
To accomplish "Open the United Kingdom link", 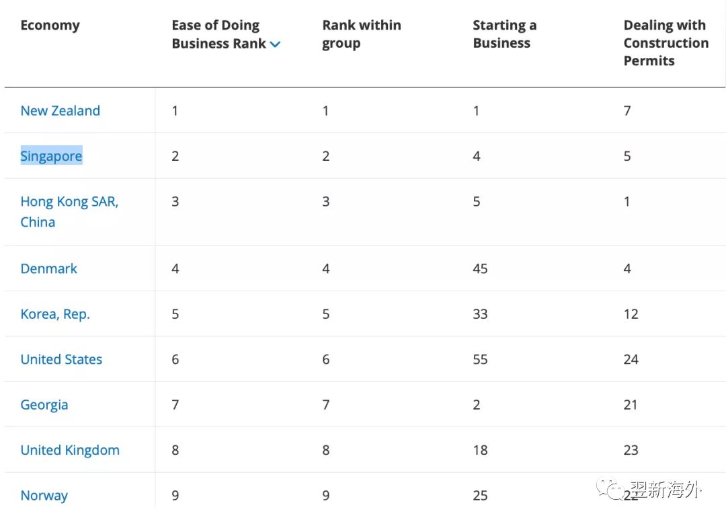I will [x=70, y=450].
